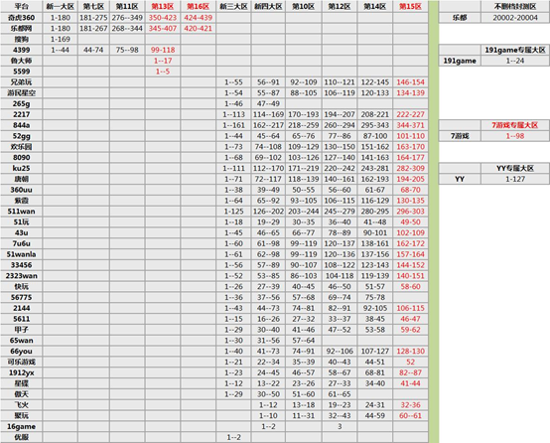Click cell 350-423 in the 奇虎360 row
Screen dimensions: 550x443
click(x=163, y=18)
